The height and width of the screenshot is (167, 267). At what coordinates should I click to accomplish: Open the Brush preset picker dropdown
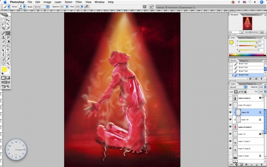[x=24, y=7]
